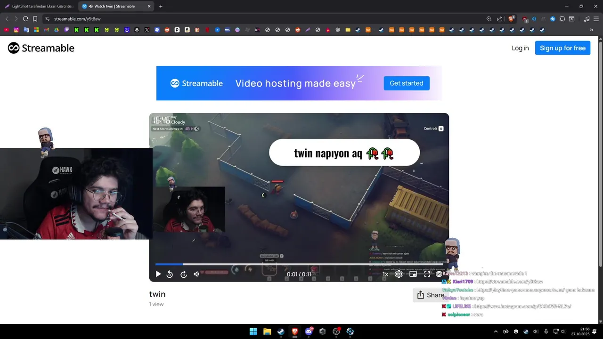Rewind the video 10 seconds

pos(170,274)
